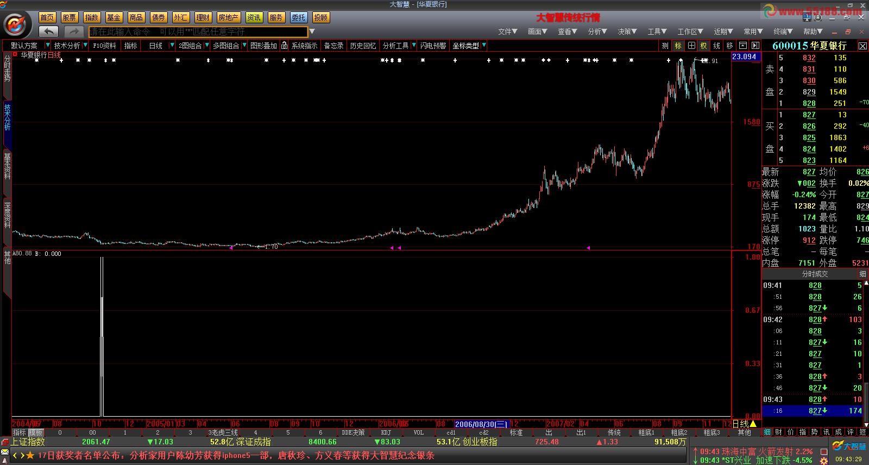The height and width of the screenshot is (465, 869).
Task: Open the 帮助 menu
Action: tap(813, 32)
